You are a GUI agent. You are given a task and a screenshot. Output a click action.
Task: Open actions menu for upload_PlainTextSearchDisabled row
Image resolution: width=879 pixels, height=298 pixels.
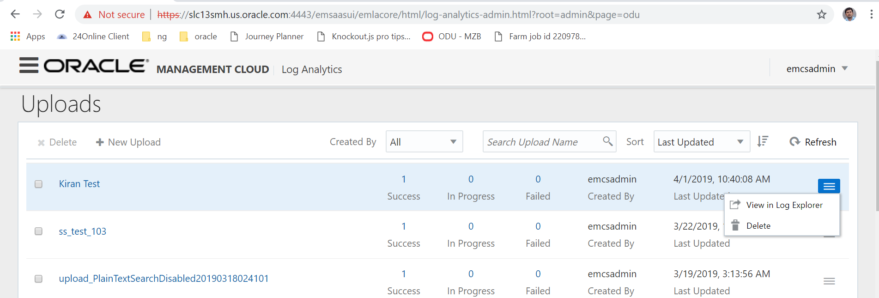(829, 281)
